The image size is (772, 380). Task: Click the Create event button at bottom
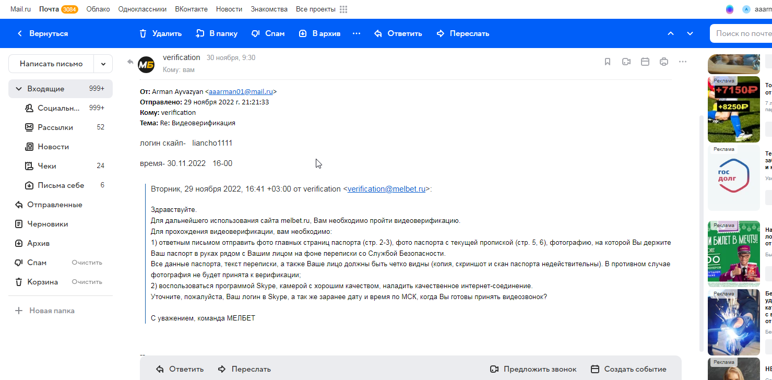628,369
